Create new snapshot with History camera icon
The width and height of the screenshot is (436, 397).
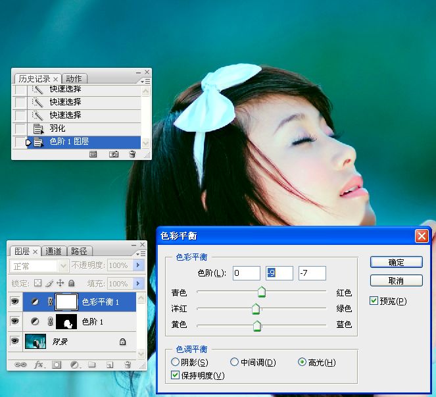[113, 154]
